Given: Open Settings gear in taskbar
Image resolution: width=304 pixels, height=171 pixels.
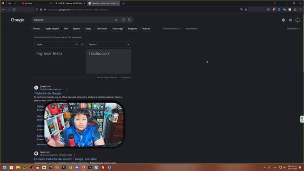Looking at the screenshot, I should click(109, 168).
